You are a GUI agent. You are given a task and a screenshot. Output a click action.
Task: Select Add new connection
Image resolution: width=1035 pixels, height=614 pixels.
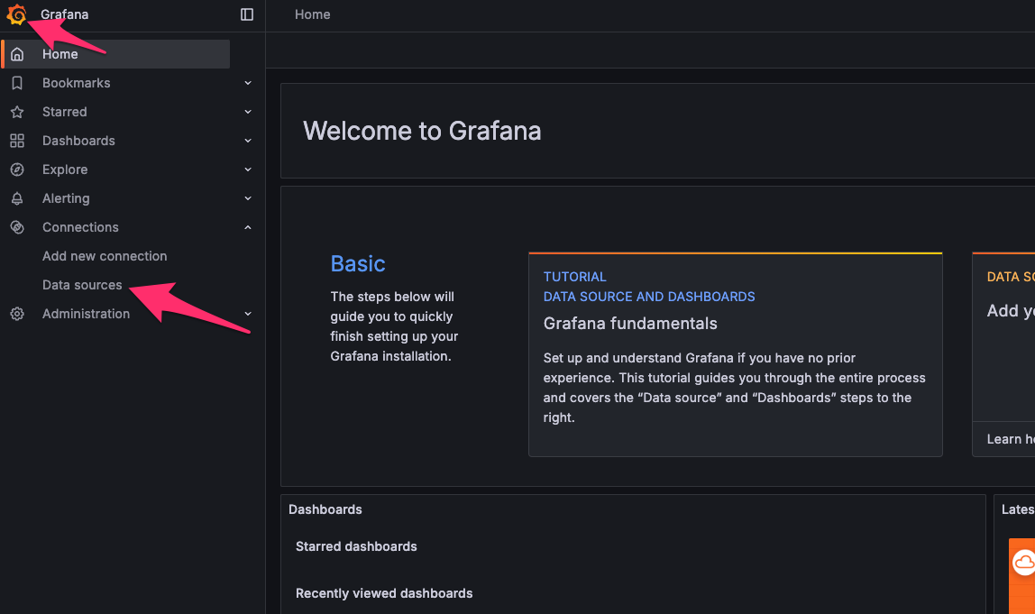(104, 255)
